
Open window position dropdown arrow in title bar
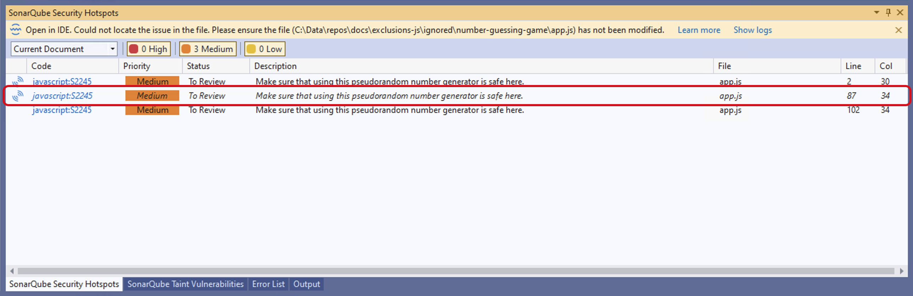click(x=877, y=13)
